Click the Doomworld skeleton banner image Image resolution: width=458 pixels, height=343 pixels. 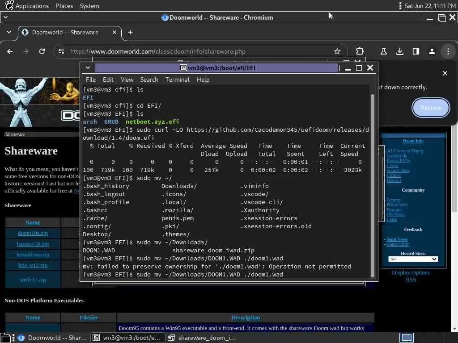pyautogui.click(x=40, y=102)
